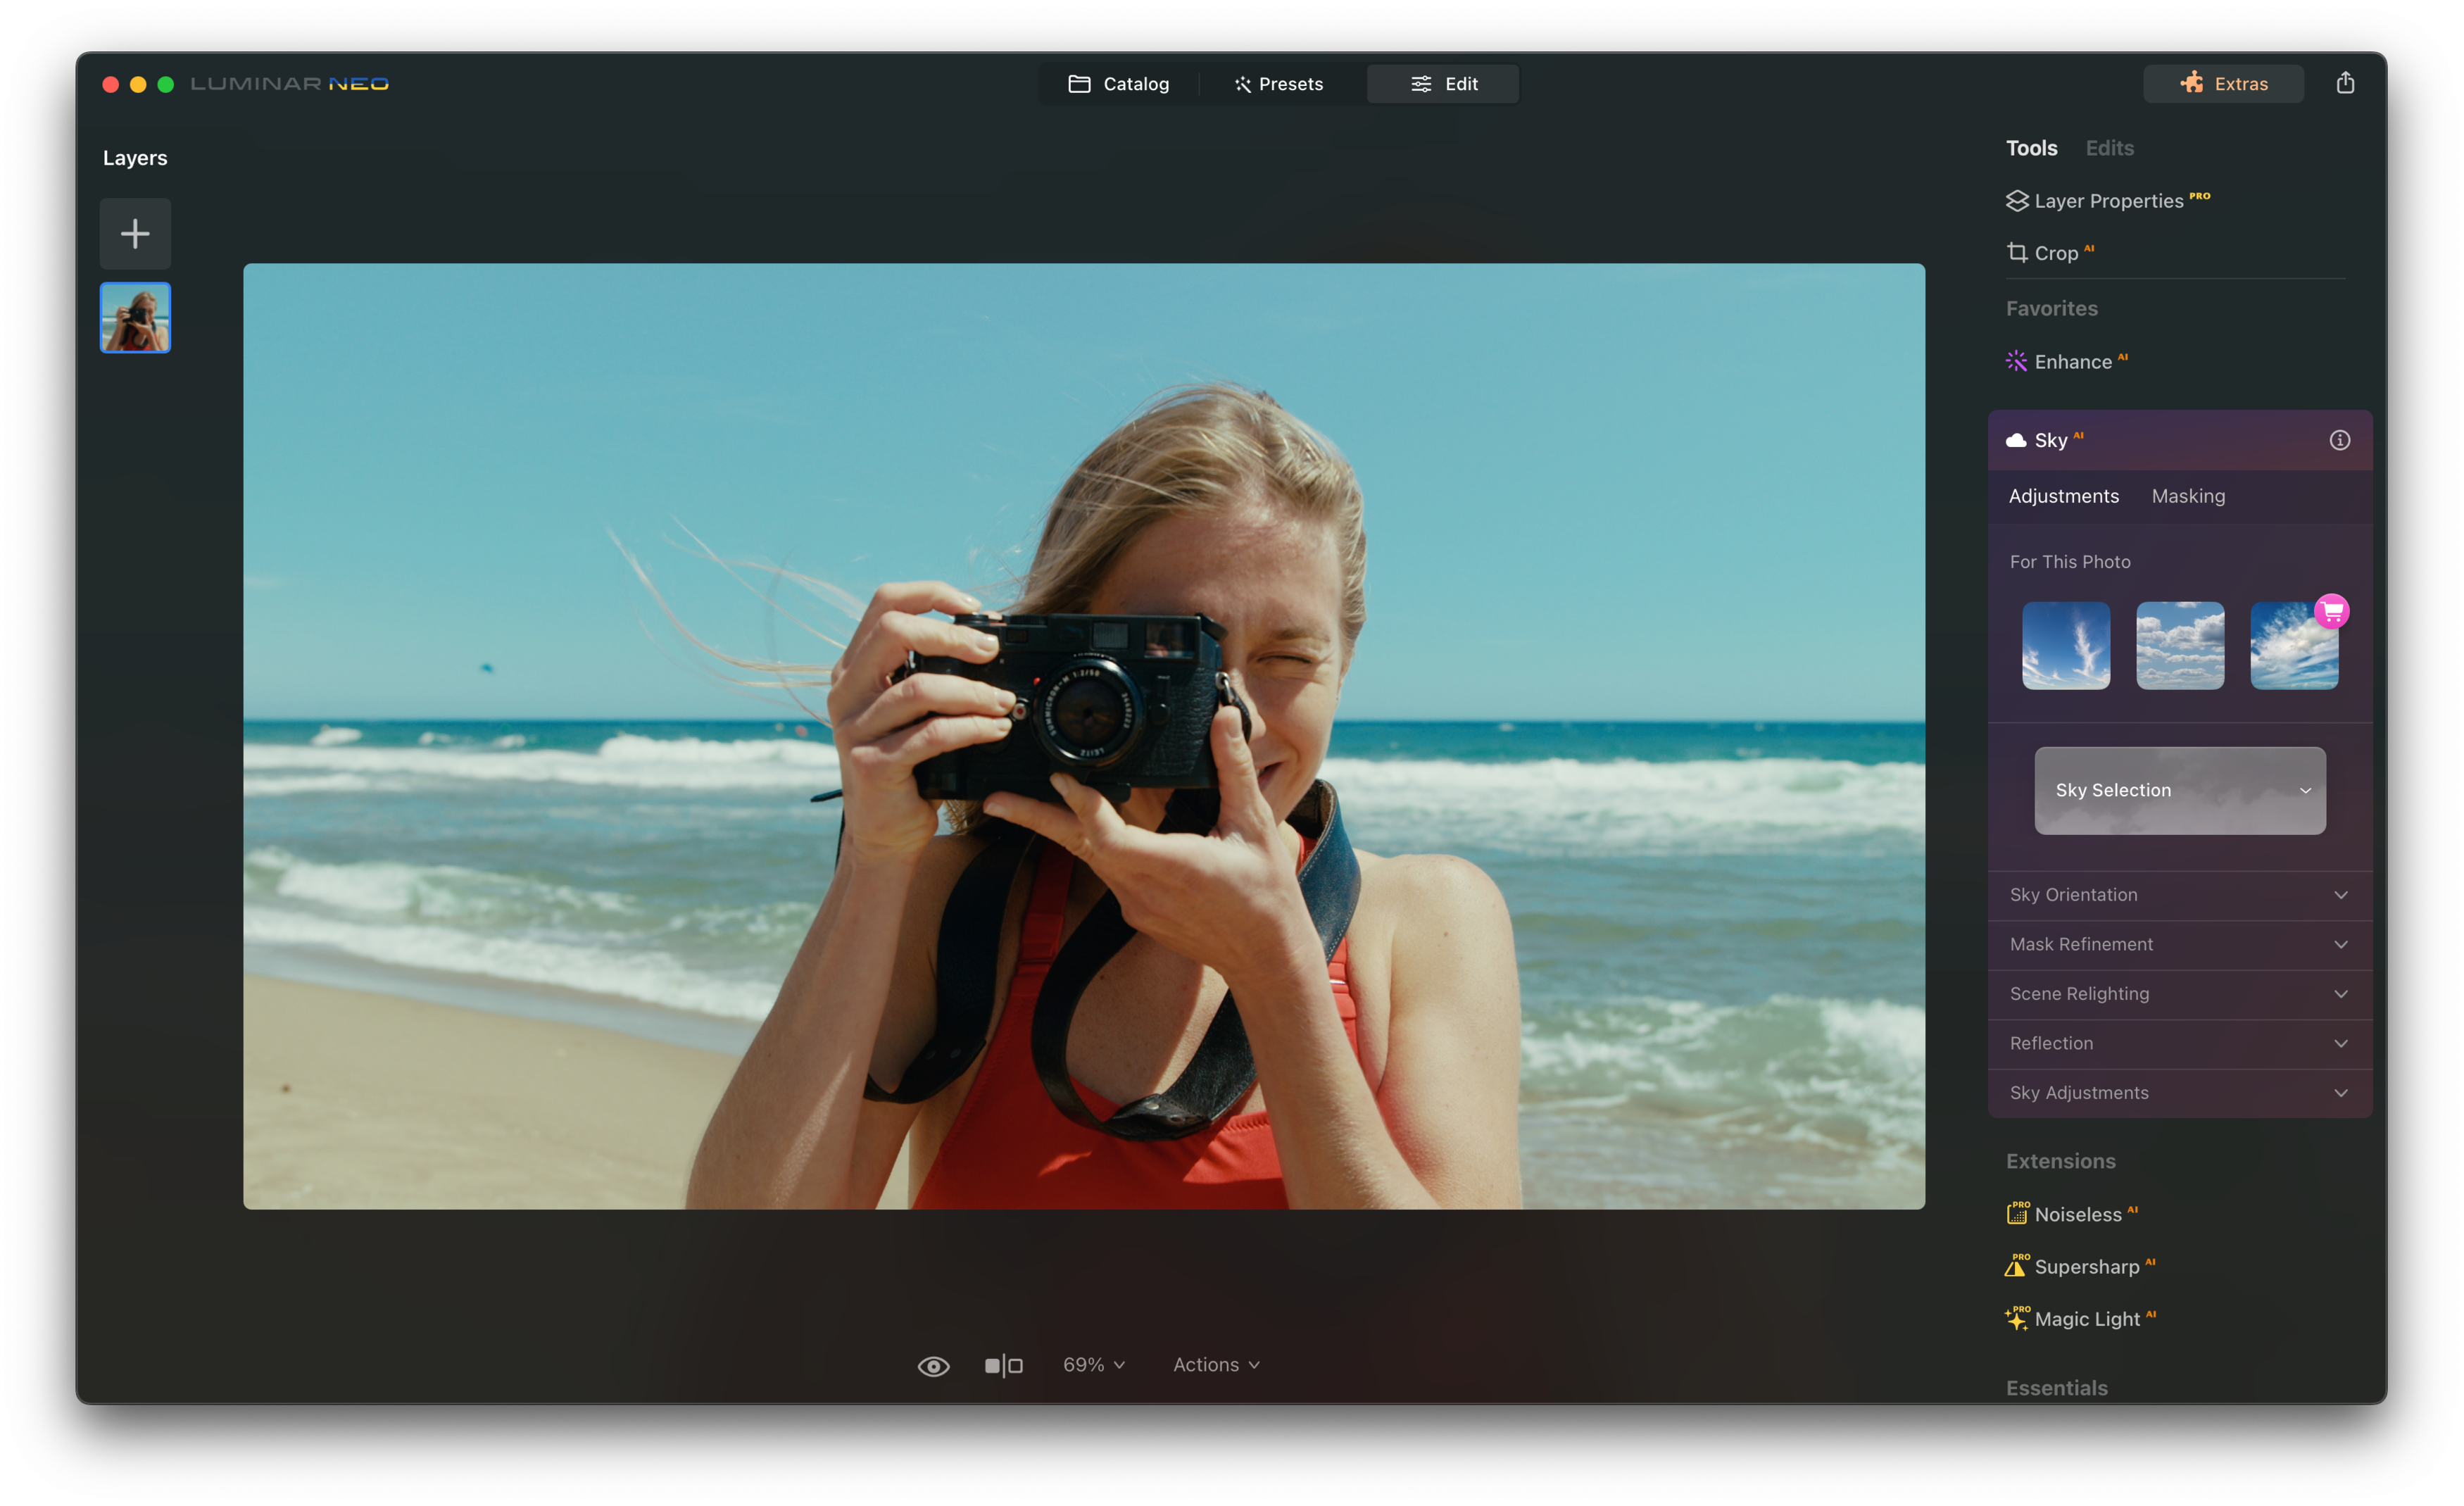Expand Mask Refinement section
2464x1506 pixels.
pyautogui.click(x=2180, y=944)
